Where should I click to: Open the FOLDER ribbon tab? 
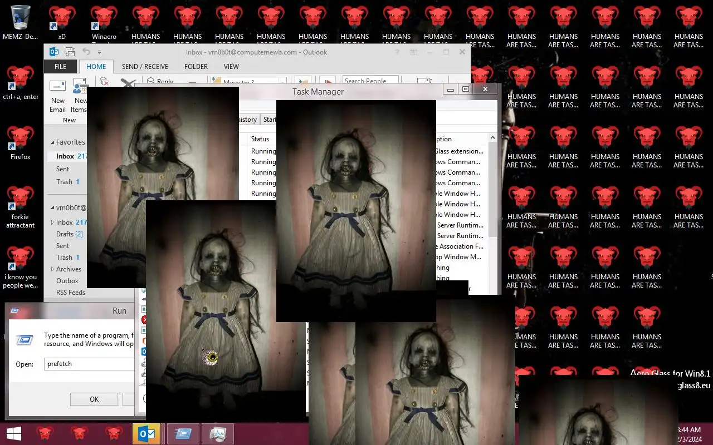tap(196, 66)
